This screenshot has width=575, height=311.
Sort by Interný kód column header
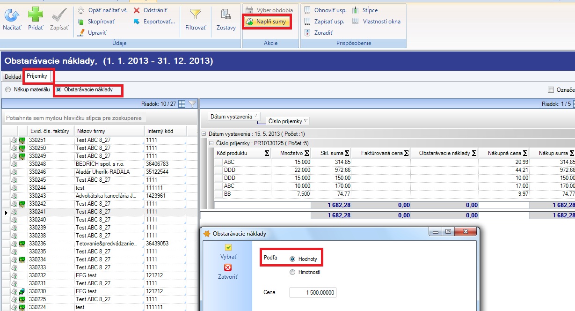click(x=166, y=131)
